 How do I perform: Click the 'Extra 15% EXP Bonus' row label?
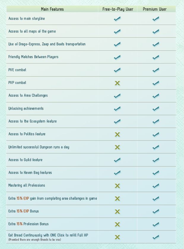[x=23, y=211]
